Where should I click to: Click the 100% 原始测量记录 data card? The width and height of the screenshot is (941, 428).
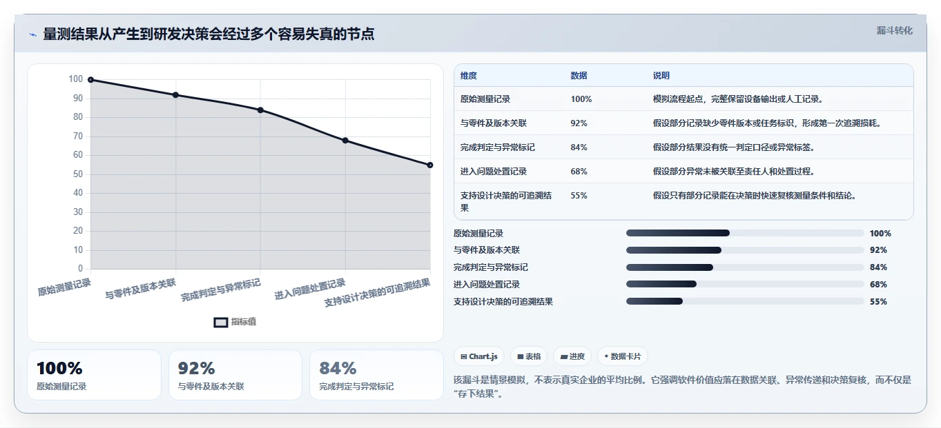pyautogui.click(x=94, y=375)
